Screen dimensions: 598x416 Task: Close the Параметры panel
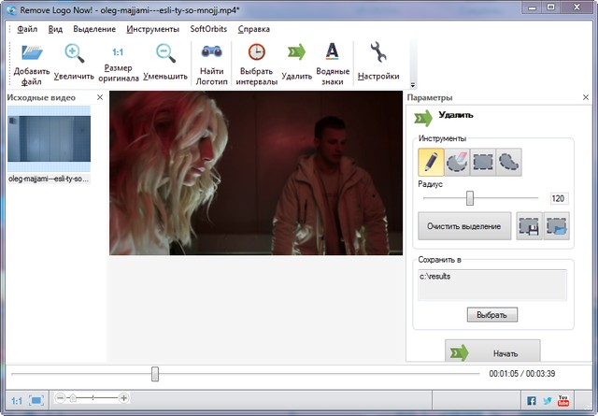pyautogui.click(x=586, y=97)
